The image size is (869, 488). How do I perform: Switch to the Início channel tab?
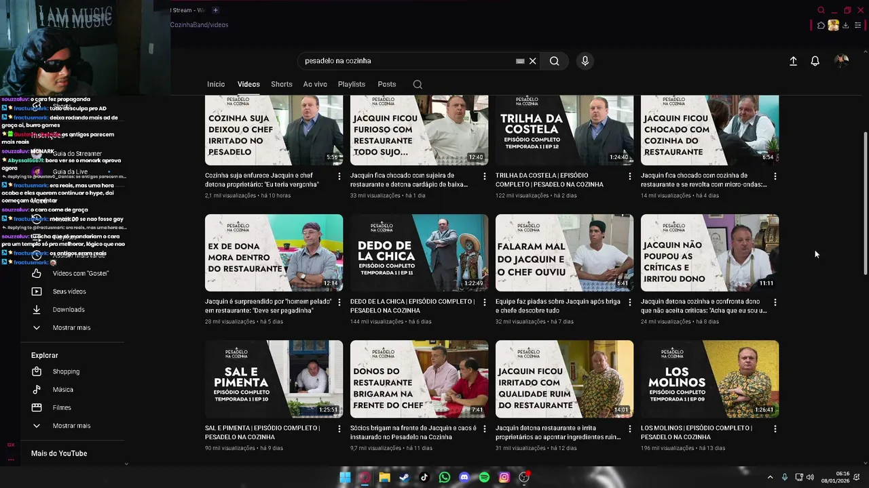coord(216,84)
